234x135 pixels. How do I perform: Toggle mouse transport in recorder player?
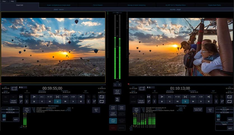click(x=141, y=102)
